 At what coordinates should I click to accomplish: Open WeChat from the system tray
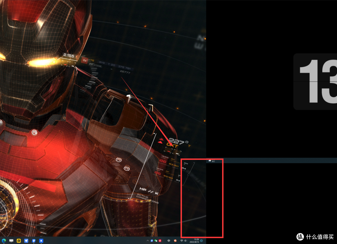pos(156,241)
